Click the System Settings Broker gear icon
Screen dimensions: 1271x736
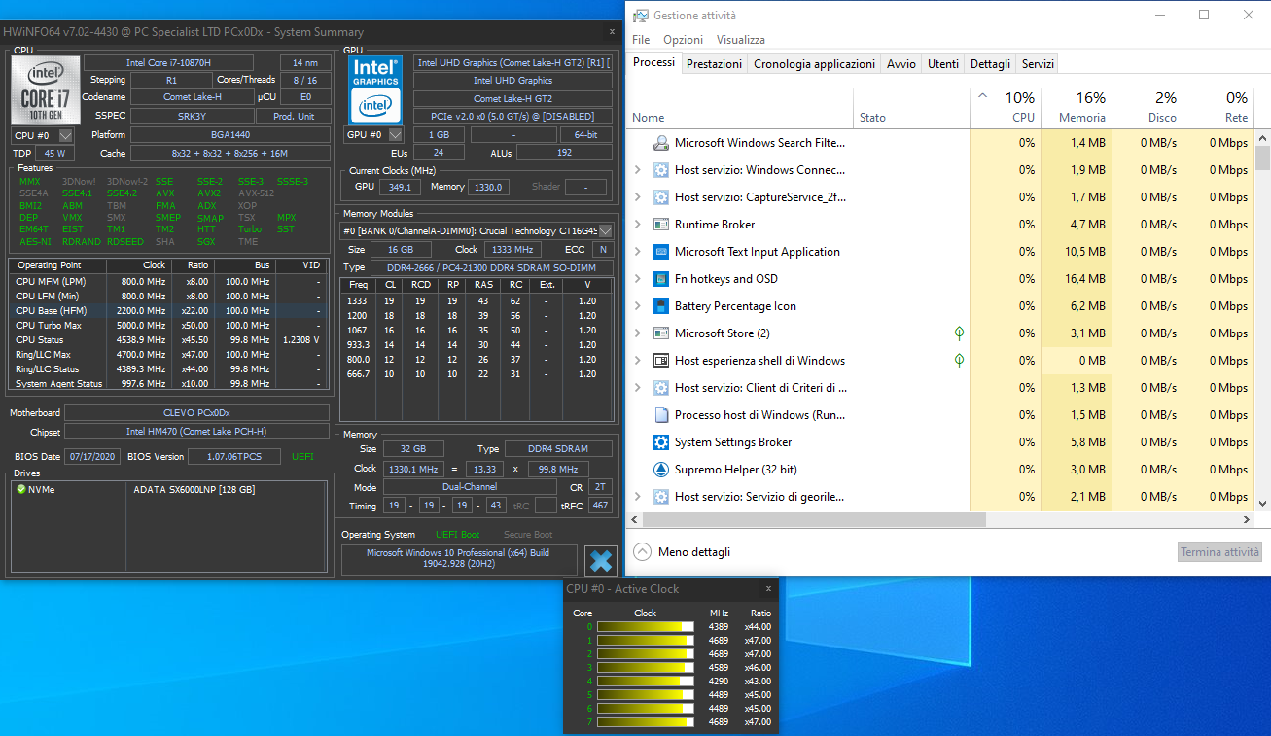[661, 442]
